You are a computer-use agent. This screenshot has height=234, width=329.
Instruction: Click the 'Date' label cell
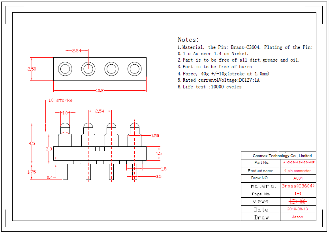(261, 210)
